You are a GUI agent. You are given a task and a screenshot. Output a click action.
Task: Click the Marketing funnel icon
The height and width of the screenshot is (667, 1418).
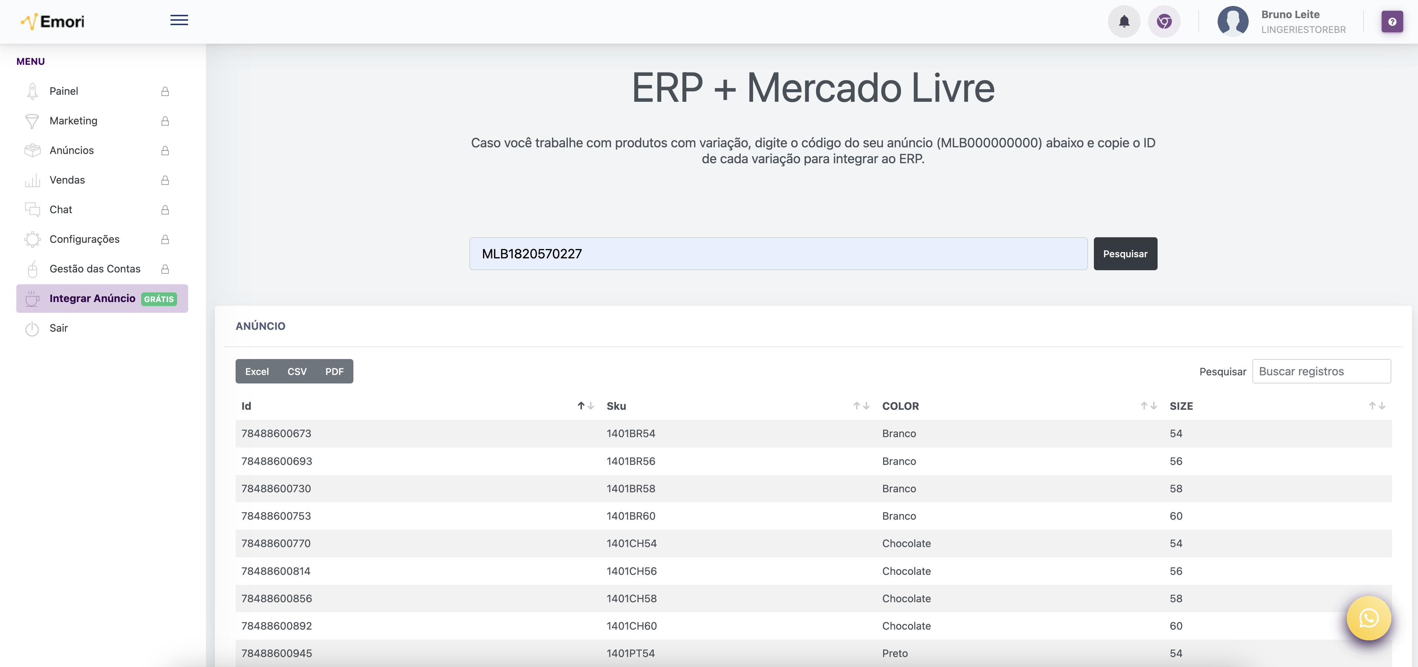[x=33, y=121]
